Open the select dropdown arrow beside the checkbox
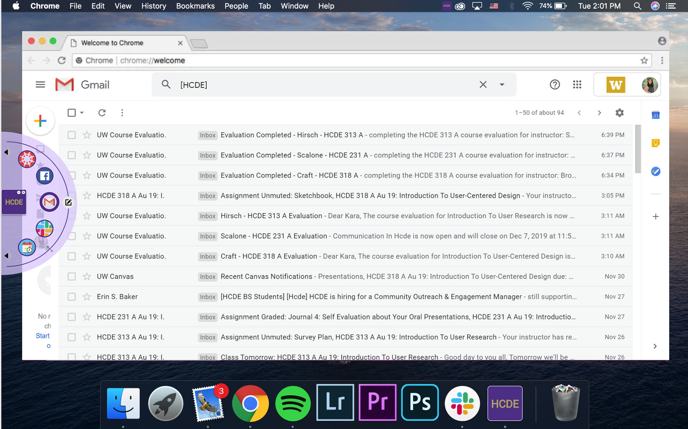The height and width of the screenshot is (429, 688). tap(82, 113)
